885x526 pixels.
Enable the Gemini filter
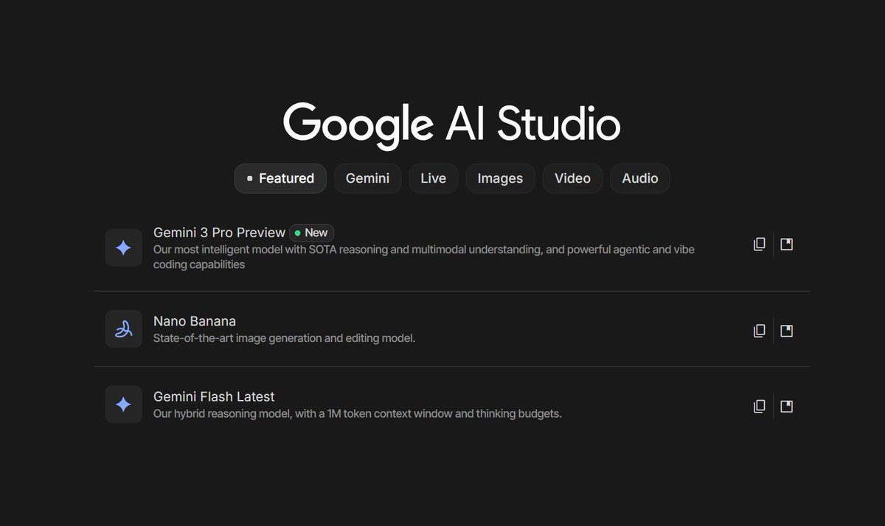[367, 178]
